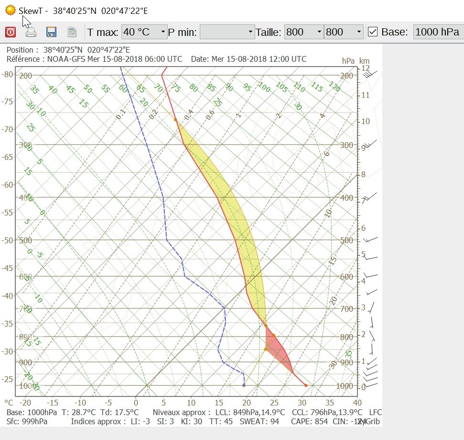Click the LI: -3 index

(x=140, y=421)
